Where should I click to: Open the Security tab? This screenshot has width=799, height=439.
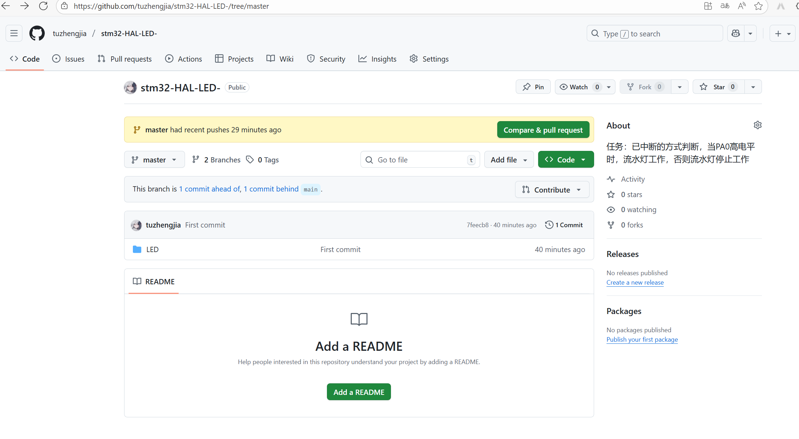point(326,59)
